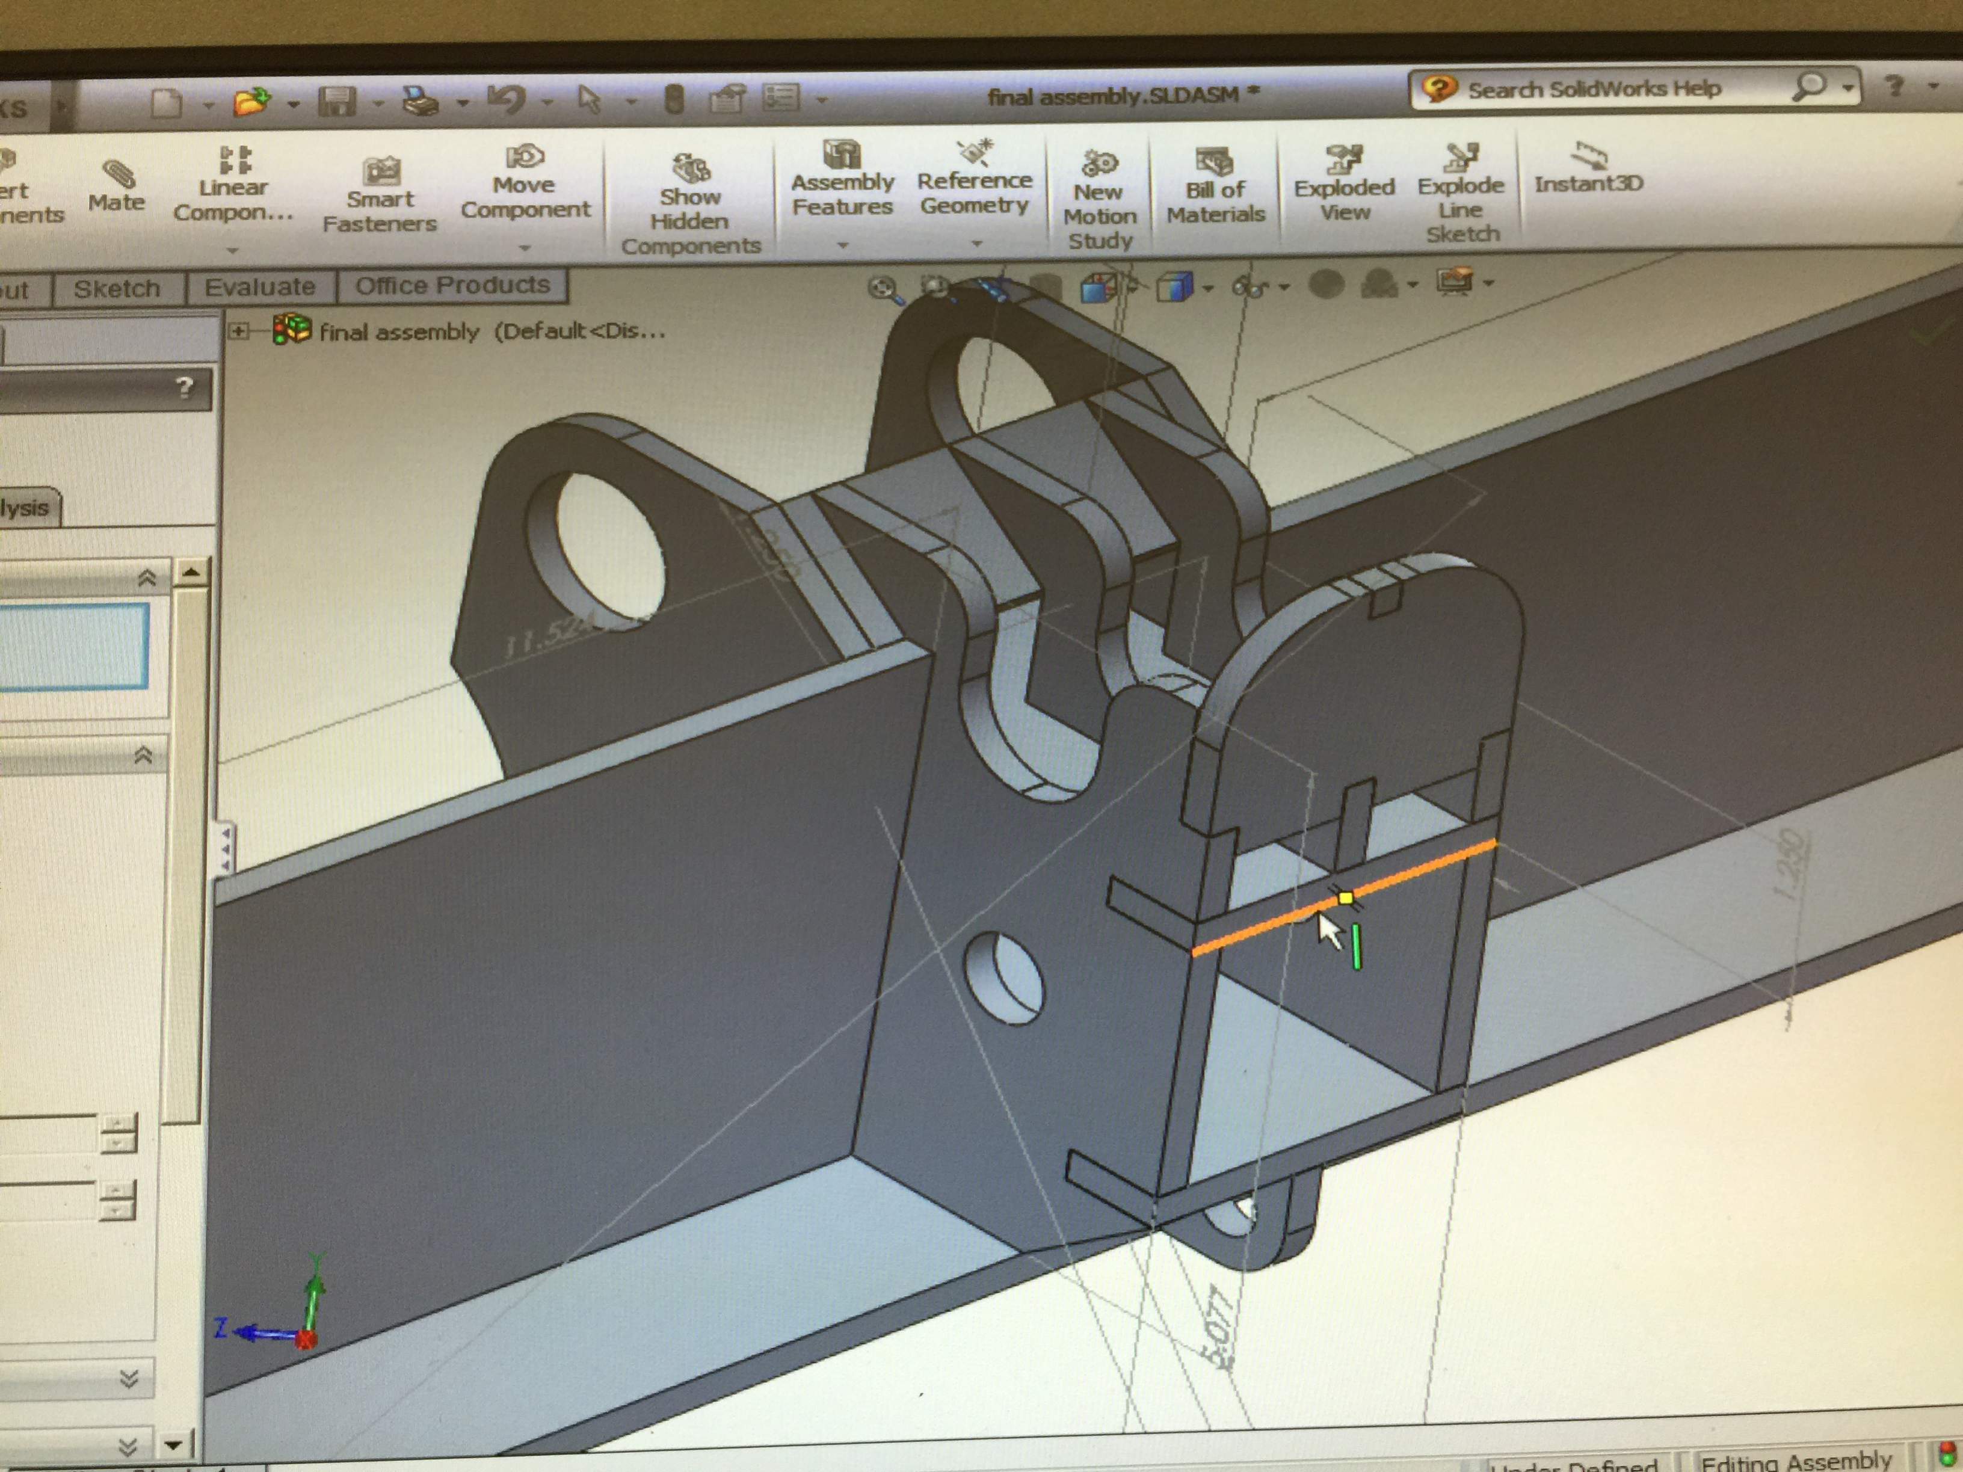Click the Show Hidden Components icon
This screenshot has height=1472, width=1963.
click(691, 168)
